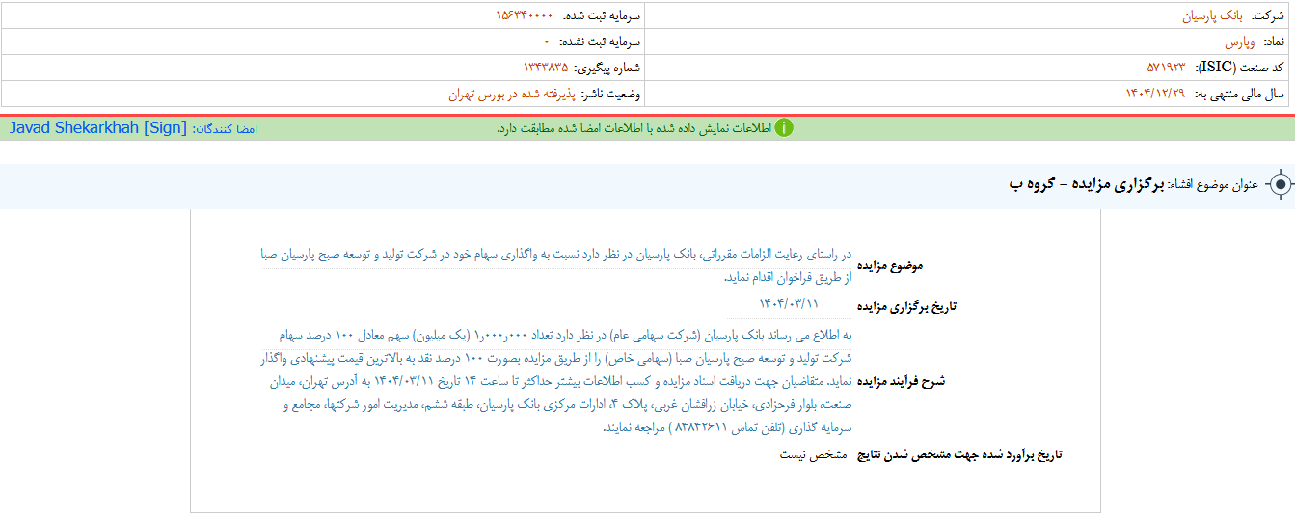Click registered capital value ۱۵۶۳۴۰۰۰۰
1295x519 pixels.
[525, 16]
